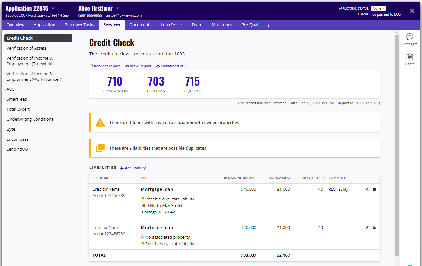Image resolution: width=422 pixels, height=266 pixels.
Task: Edit the first MortgageLoan liability
Action: (367, 189)
